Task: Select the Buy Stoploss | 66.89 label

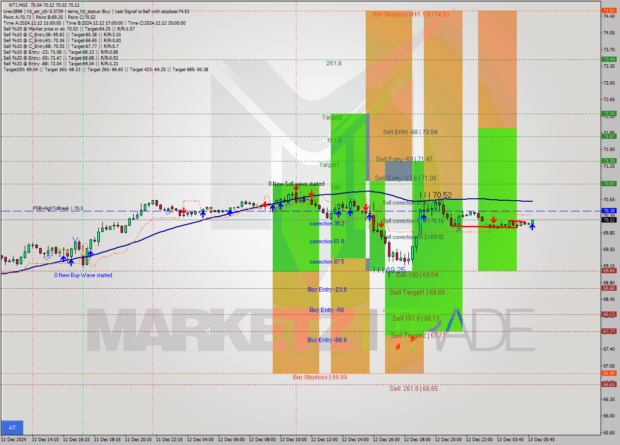Action: coord(320,377)
